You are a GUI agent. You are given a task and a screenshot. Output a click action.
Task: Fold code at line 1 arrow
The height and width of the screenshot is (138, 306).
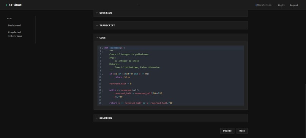pos(103,48)
